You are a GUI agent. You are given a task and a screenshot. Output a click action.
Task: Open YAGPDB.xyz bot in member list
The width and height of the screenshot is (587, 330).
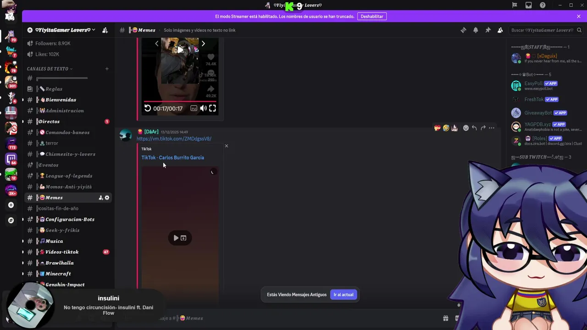pyautogui.click(x=547, y=126)
